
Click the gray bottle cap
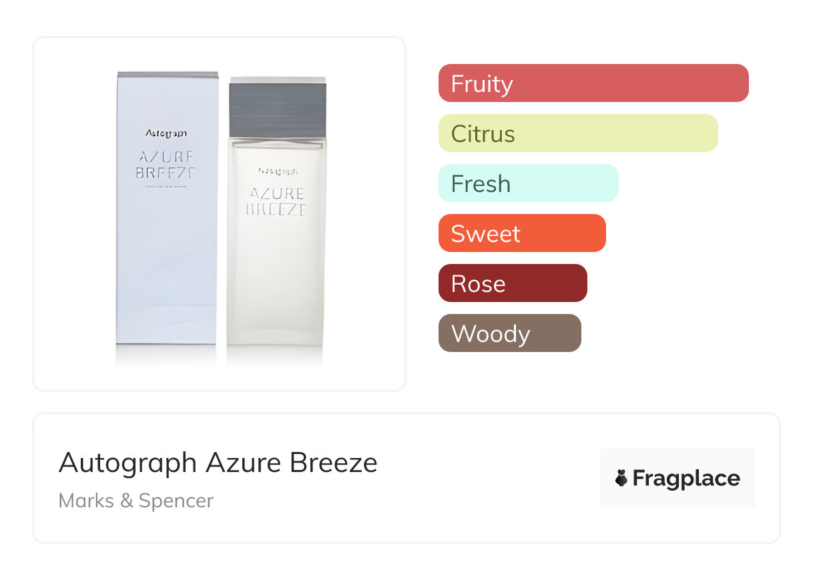pyautogui.click(x=278, y=107)
